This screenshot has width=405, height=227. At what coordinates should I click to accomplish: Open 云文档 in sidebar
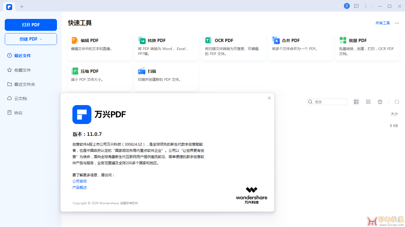20,99
